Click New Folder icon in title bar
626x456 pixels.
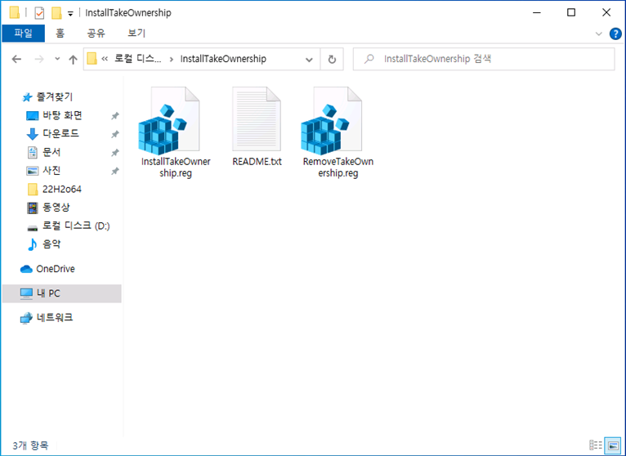tap(56, 13)
